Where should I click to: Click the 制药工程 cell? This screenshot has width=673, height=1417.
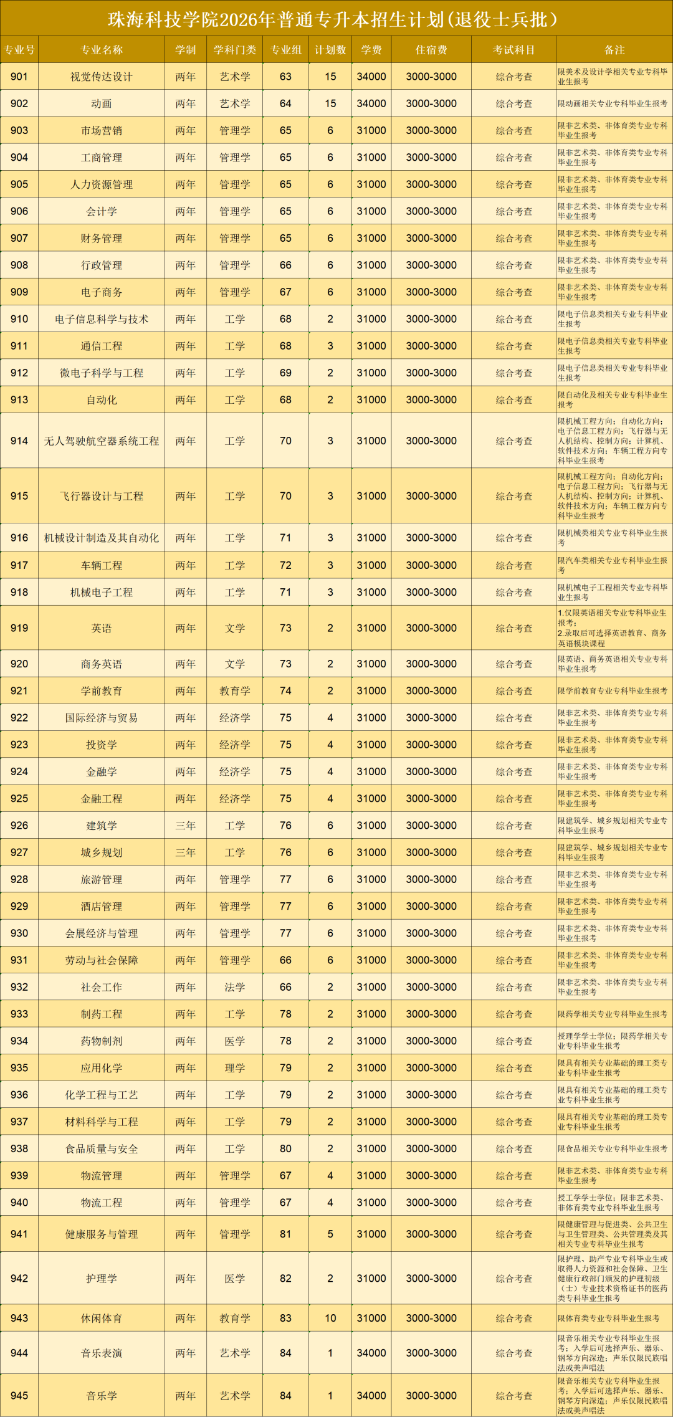[x=102, y=1014]
